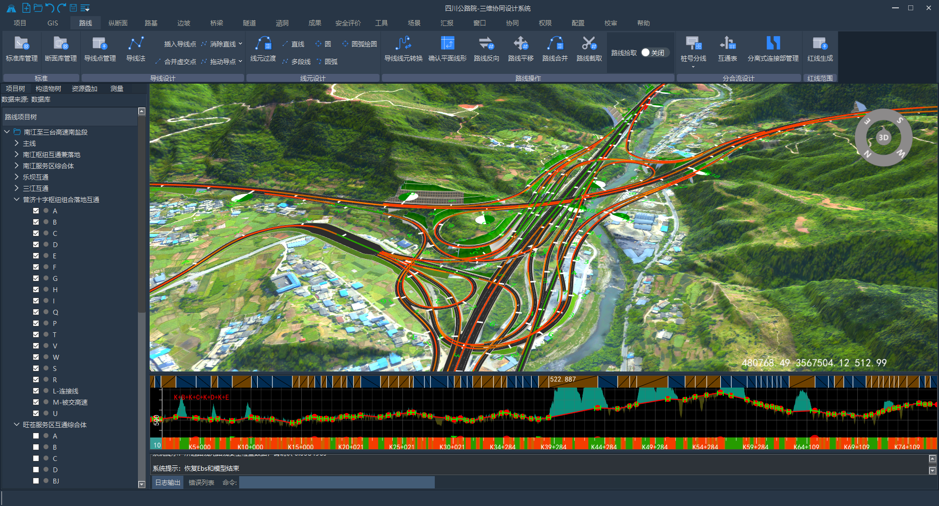
Task: Open 分离式连接部管理 tool
Action: point(773,49)
